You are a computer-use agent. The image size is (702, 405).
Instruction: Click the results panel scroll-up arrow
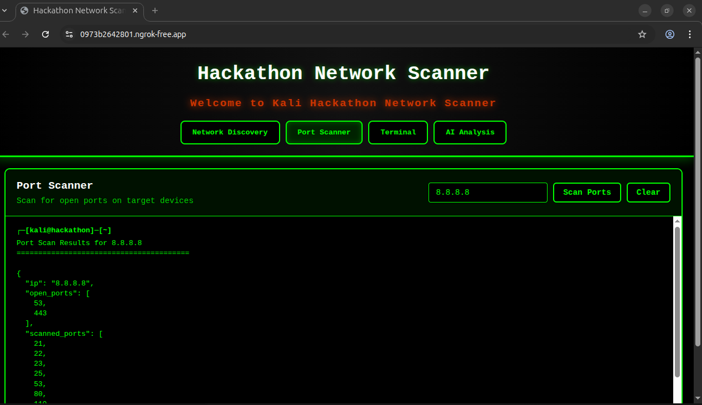pos(677,221)
